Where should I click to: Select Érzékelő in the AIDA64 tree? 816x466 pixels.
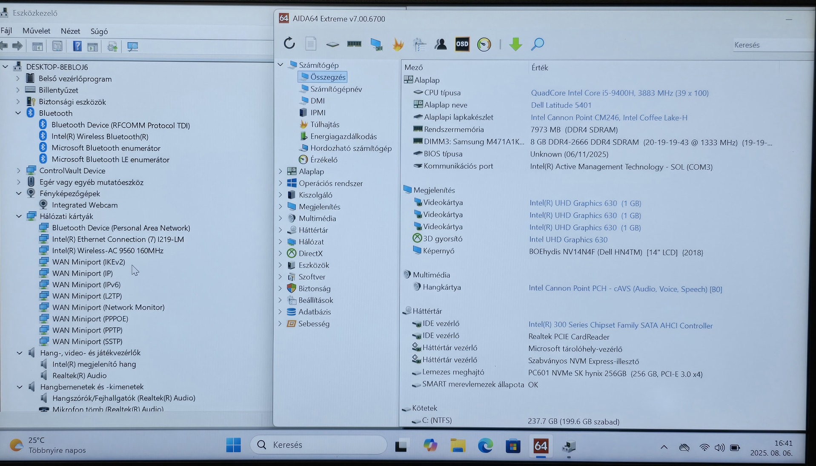pos(324,160)
